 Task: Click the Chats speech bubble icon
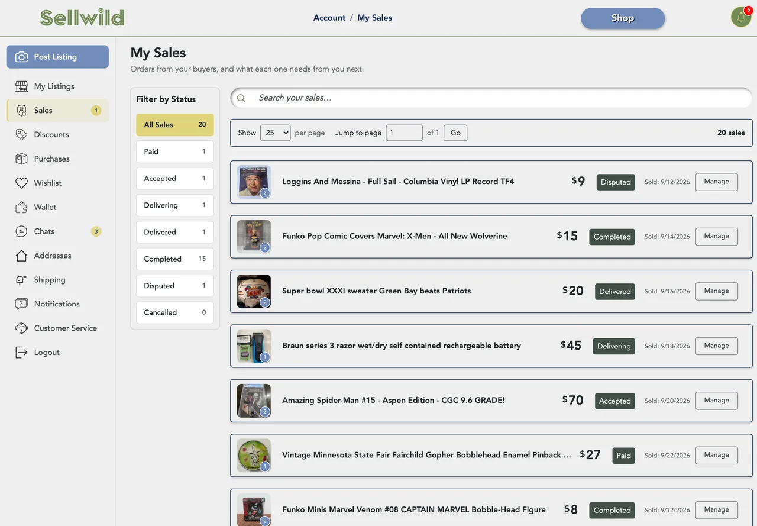(x=22, y=232)
